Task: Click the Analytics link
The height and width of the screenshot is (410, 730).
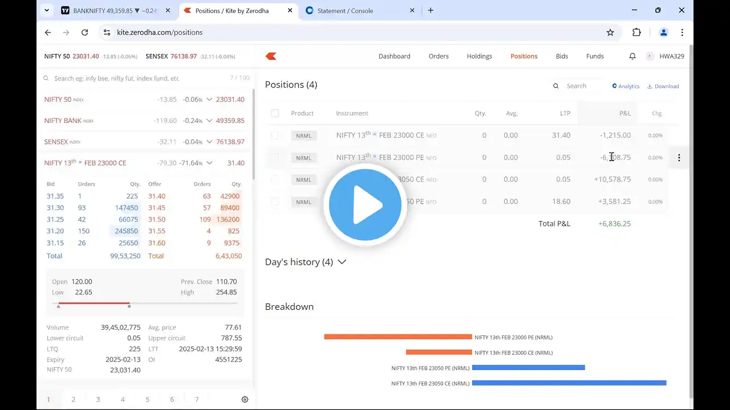Action: 626,87
